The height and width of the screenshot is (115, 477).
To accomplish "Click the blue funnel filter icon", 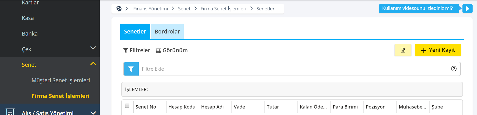I will coord(131,69).
